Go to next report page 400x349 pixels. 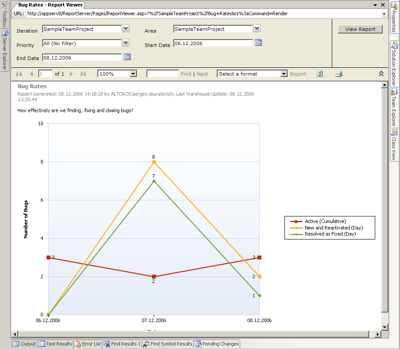pyautogui.click(x=71, y=74)
